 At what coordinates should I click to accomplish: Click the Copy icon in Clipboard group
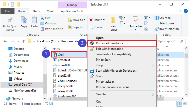coord(24,21)
